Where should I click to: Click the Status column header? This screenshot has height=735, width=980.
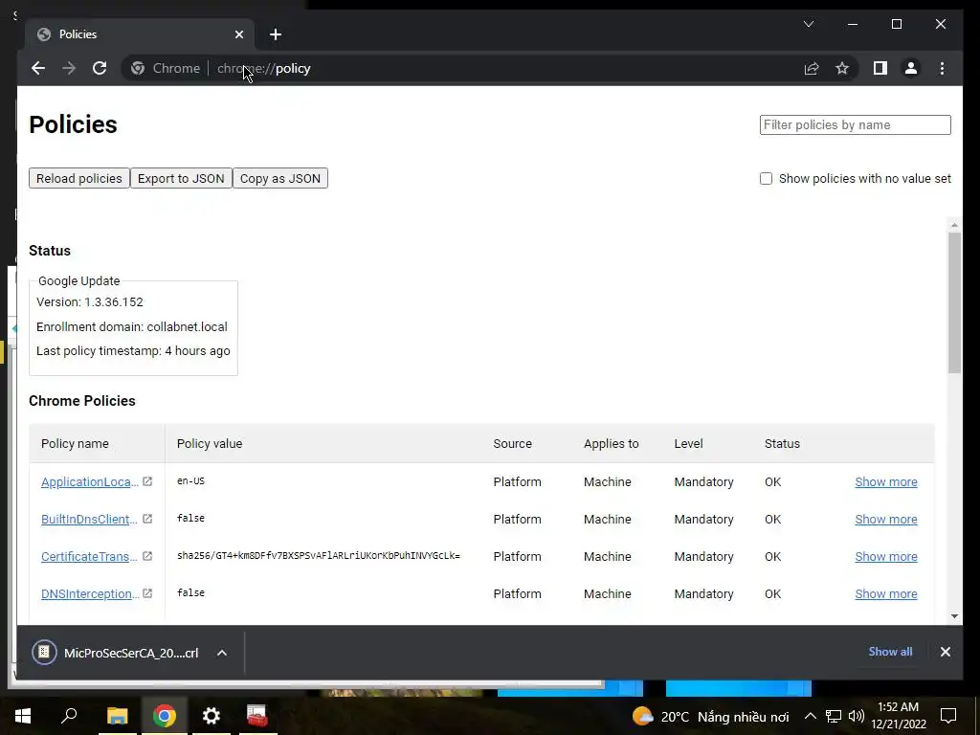(x=782, y=444)
